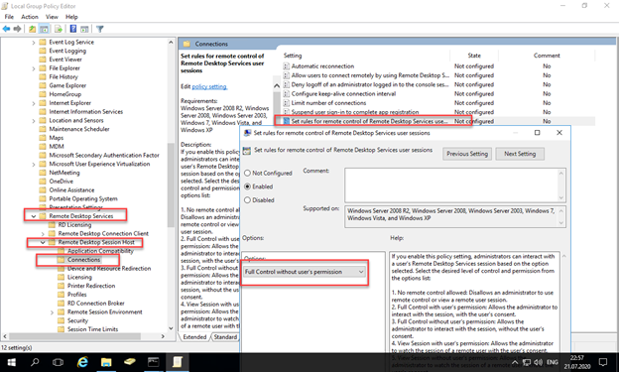Click the Export list toolbar icon

[x=59, y=29]
